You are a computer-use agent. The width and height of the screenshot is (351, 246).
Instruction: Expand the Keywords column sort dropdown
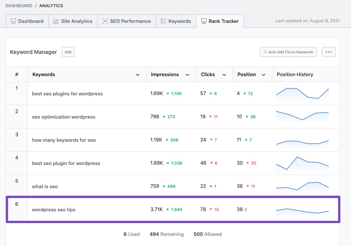(138, 75)
